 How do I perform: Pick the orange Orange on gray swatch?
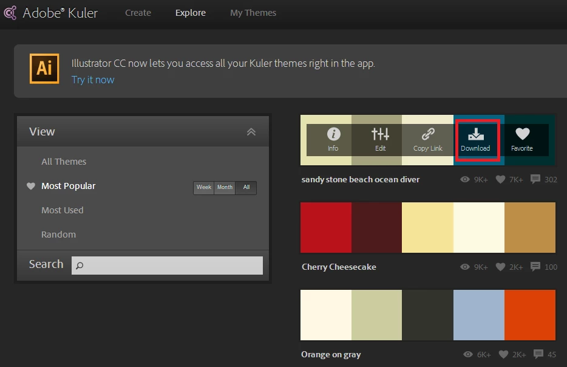pyautogui.click(x=530, y=315)
